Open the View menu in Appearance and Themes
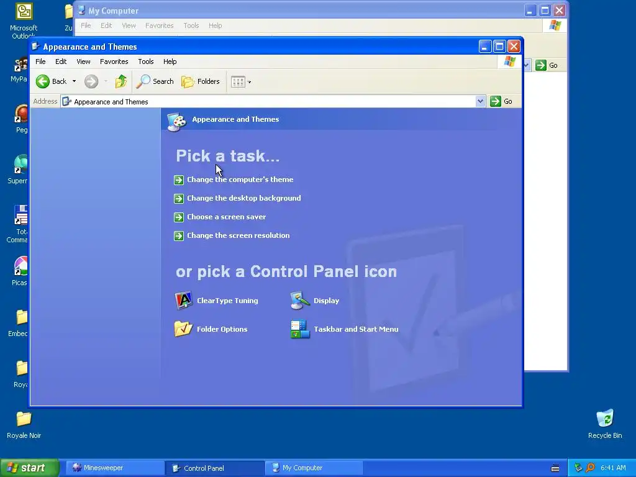This screenshot has width=636, height=477. pos(84,61)
